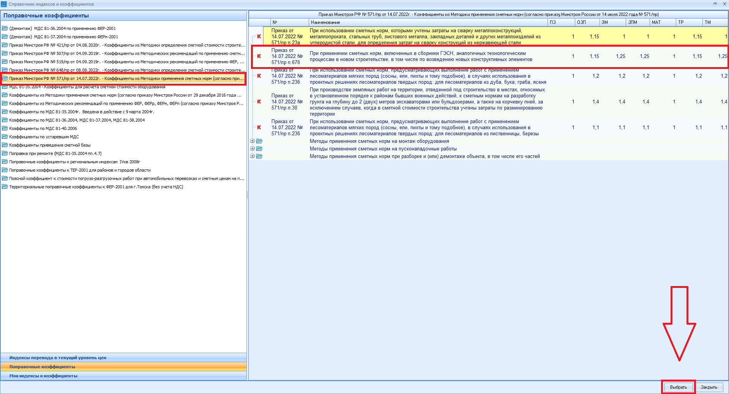Select row about 'сварку металлоконструкций'
Viewport: 729px width, 394px height.
(489, 37)
